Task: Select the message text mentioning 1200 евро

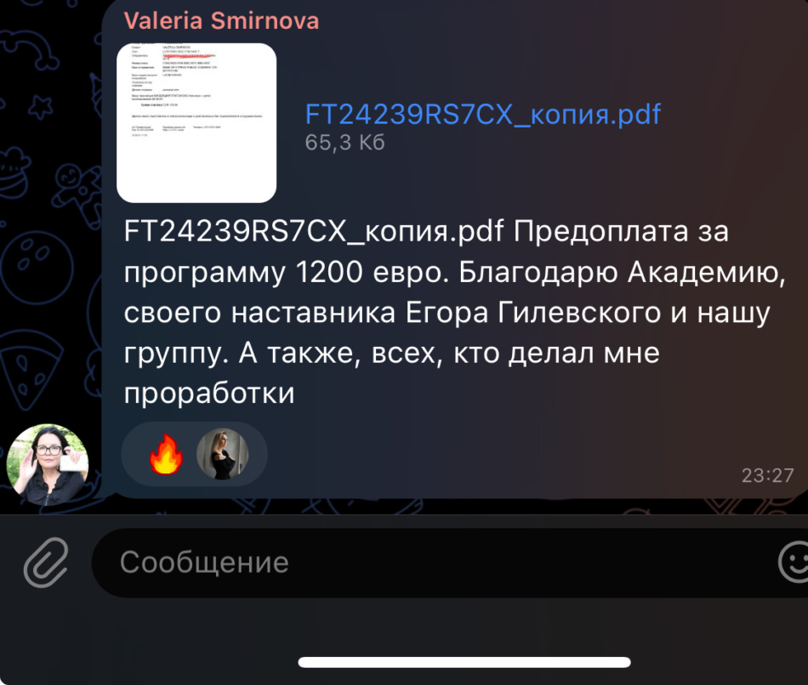Action: (453, 312)
